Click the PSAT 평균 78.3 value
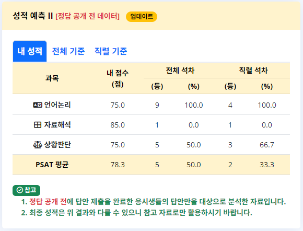Screen dimensions: 303x231 tap(118, 165)
